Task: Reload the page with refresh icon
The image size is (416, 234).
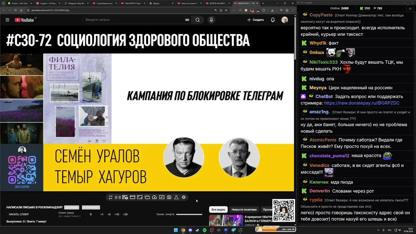Action: pos(15,10)
